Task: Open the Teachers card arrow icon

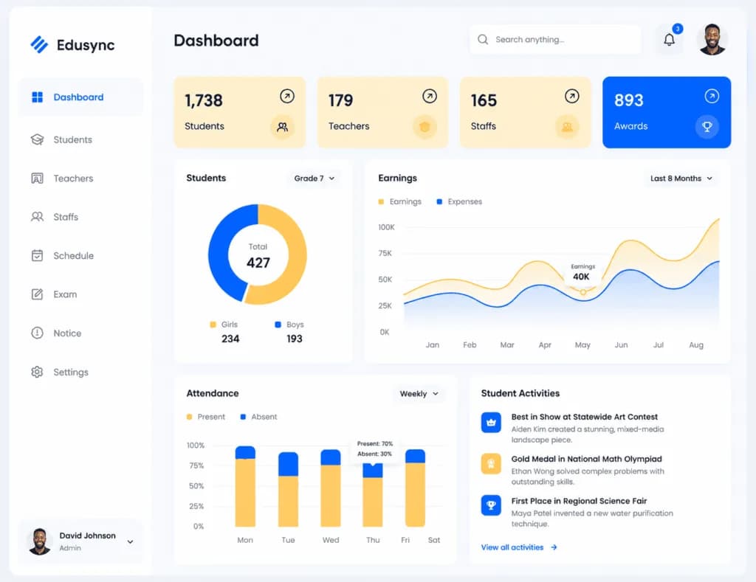Action: point(430,97)
